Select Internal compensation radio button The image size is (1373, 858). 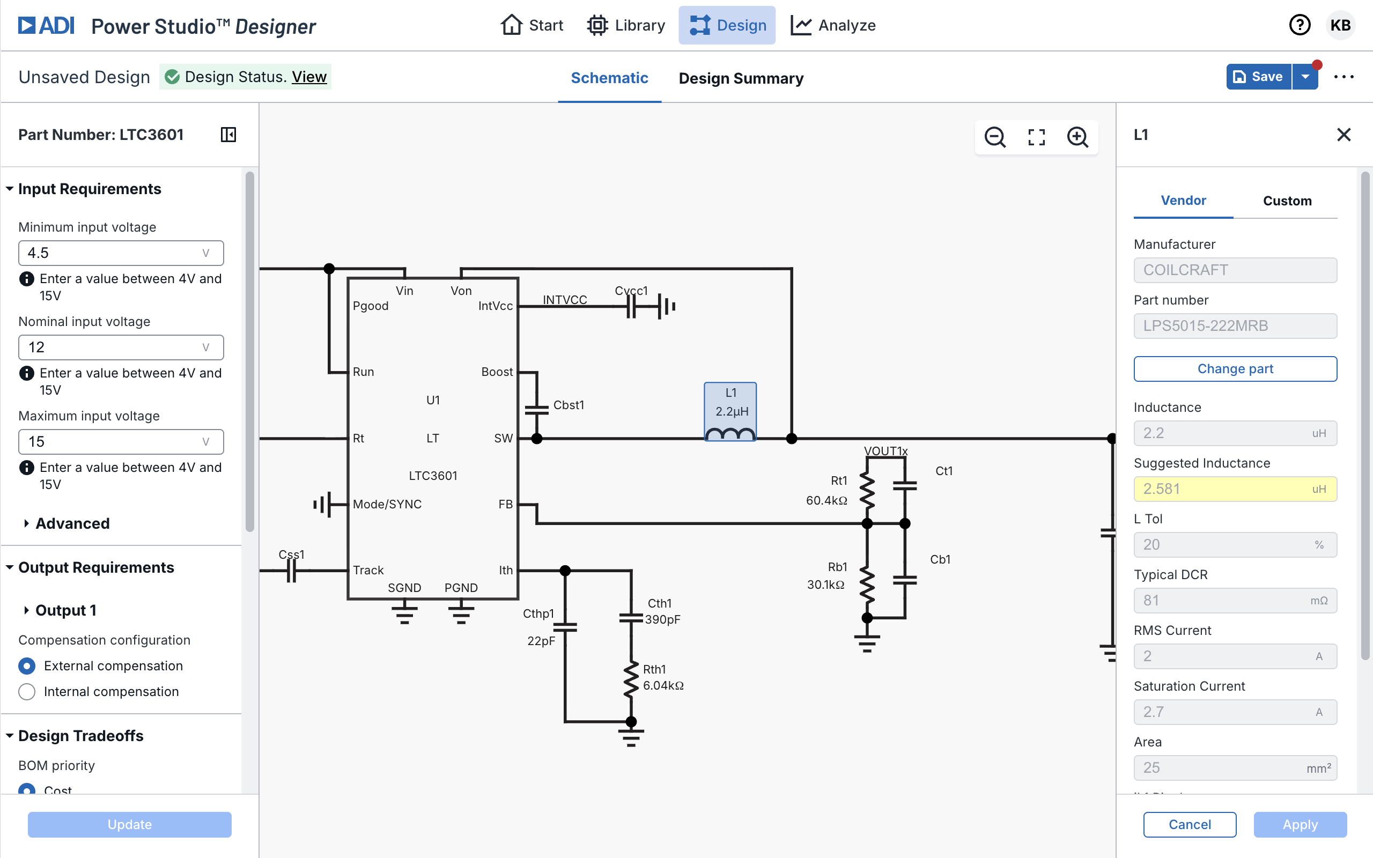coord(27,692)
